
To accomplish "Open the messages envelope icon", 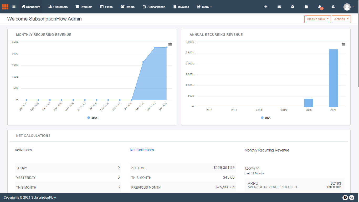I will 279,7.
